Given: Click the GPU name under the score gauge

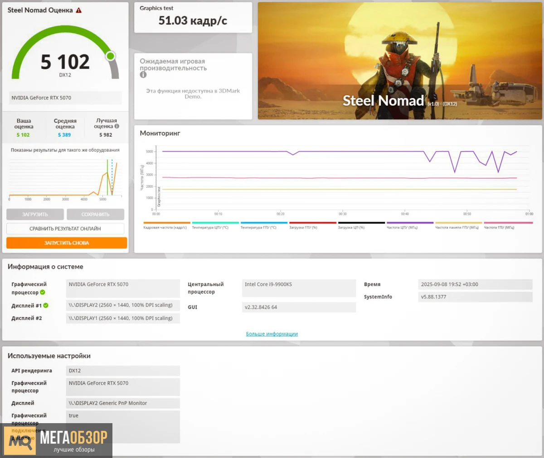Looking at the screenshot, I should click(66, 98).
